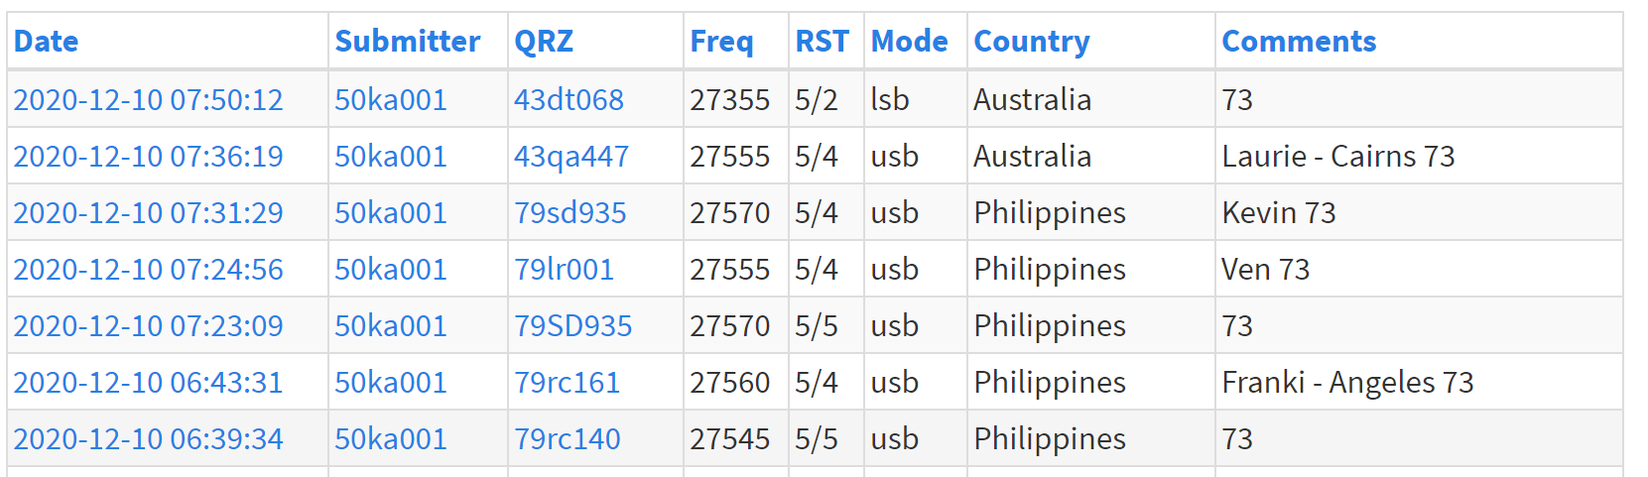The image size is (1648, 477).
Task: Open the 2020-12-10 07:24:56 date link
Action: [148, 269]
